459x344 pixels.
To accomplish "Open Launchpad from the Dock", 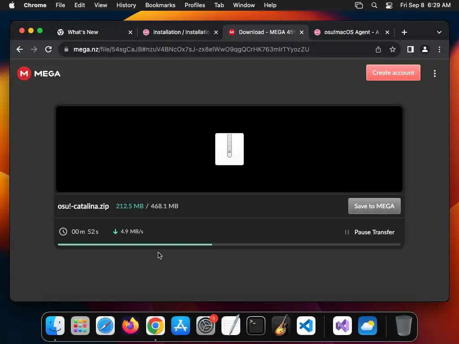I will point(80,326).
